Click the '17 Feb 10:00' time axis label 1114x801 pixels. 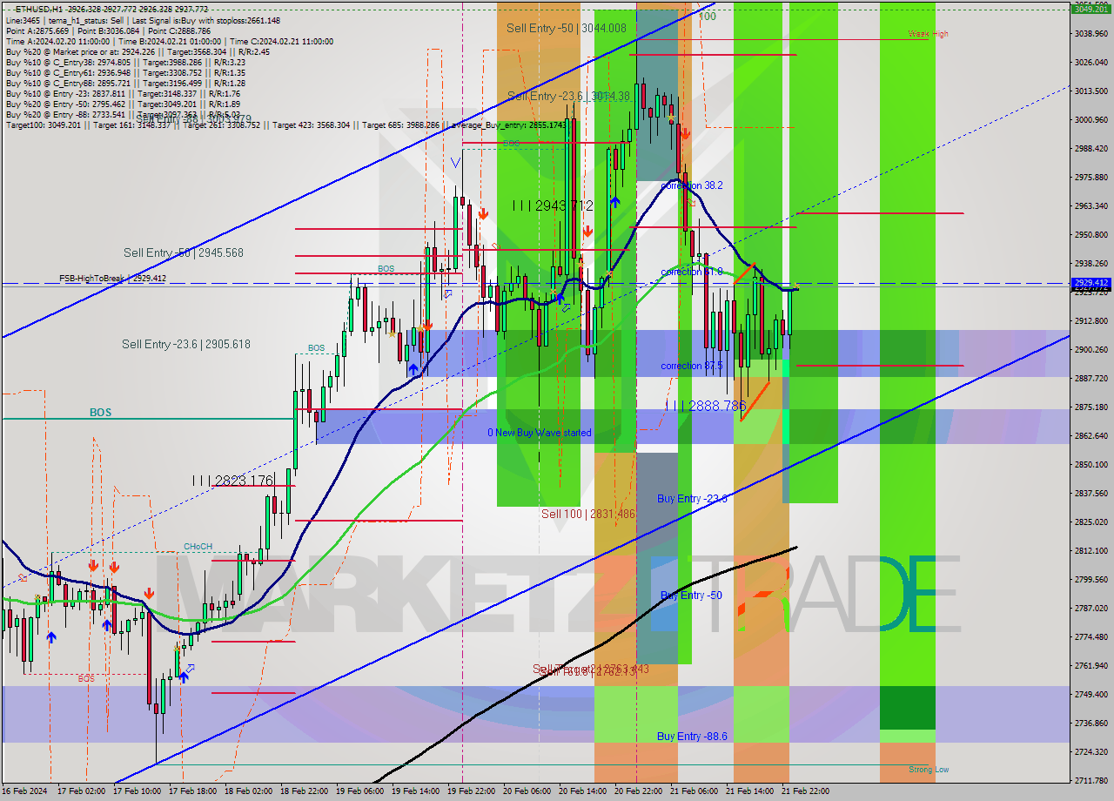138,791
